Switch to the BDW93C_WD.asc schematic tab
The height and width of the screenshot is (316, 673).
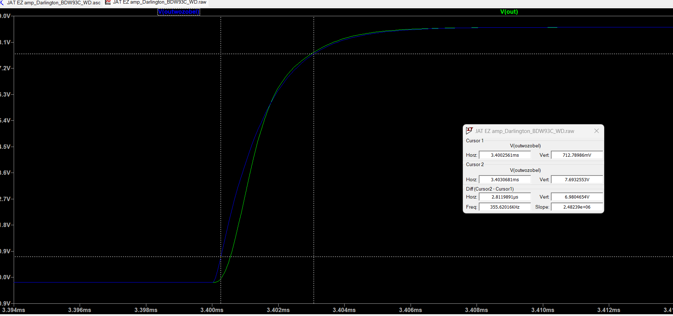click(x=51, y=3)
